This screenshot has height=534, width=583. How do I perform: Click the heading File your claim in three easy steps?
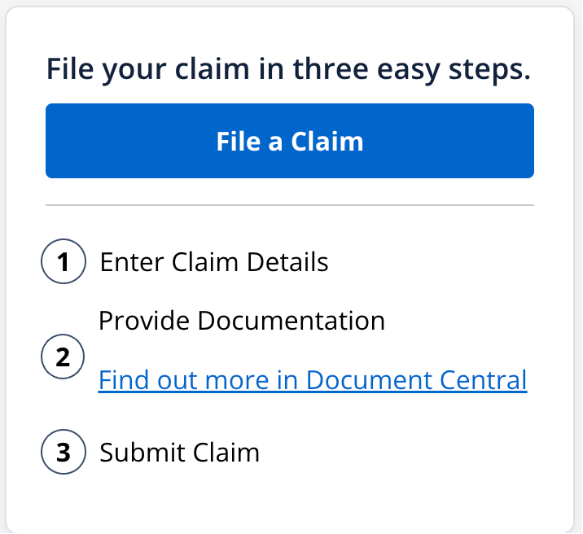pos(289,70)
